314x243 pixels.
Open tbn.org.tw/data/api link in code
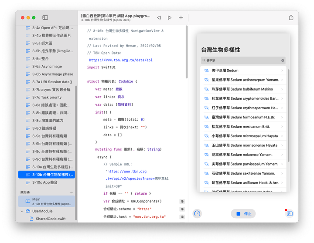pos(120,60)
